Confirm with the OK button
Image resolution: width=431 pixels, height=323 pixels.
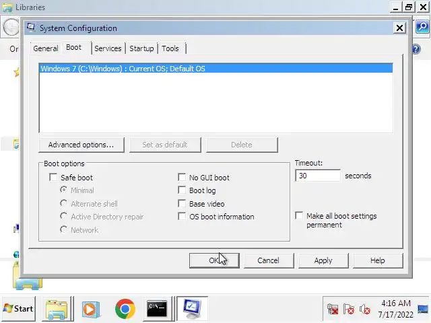[214, 260]
